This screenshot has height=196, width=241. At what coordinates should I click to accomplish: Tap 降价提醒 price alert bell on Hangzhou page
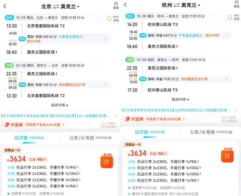coord(230,17)
